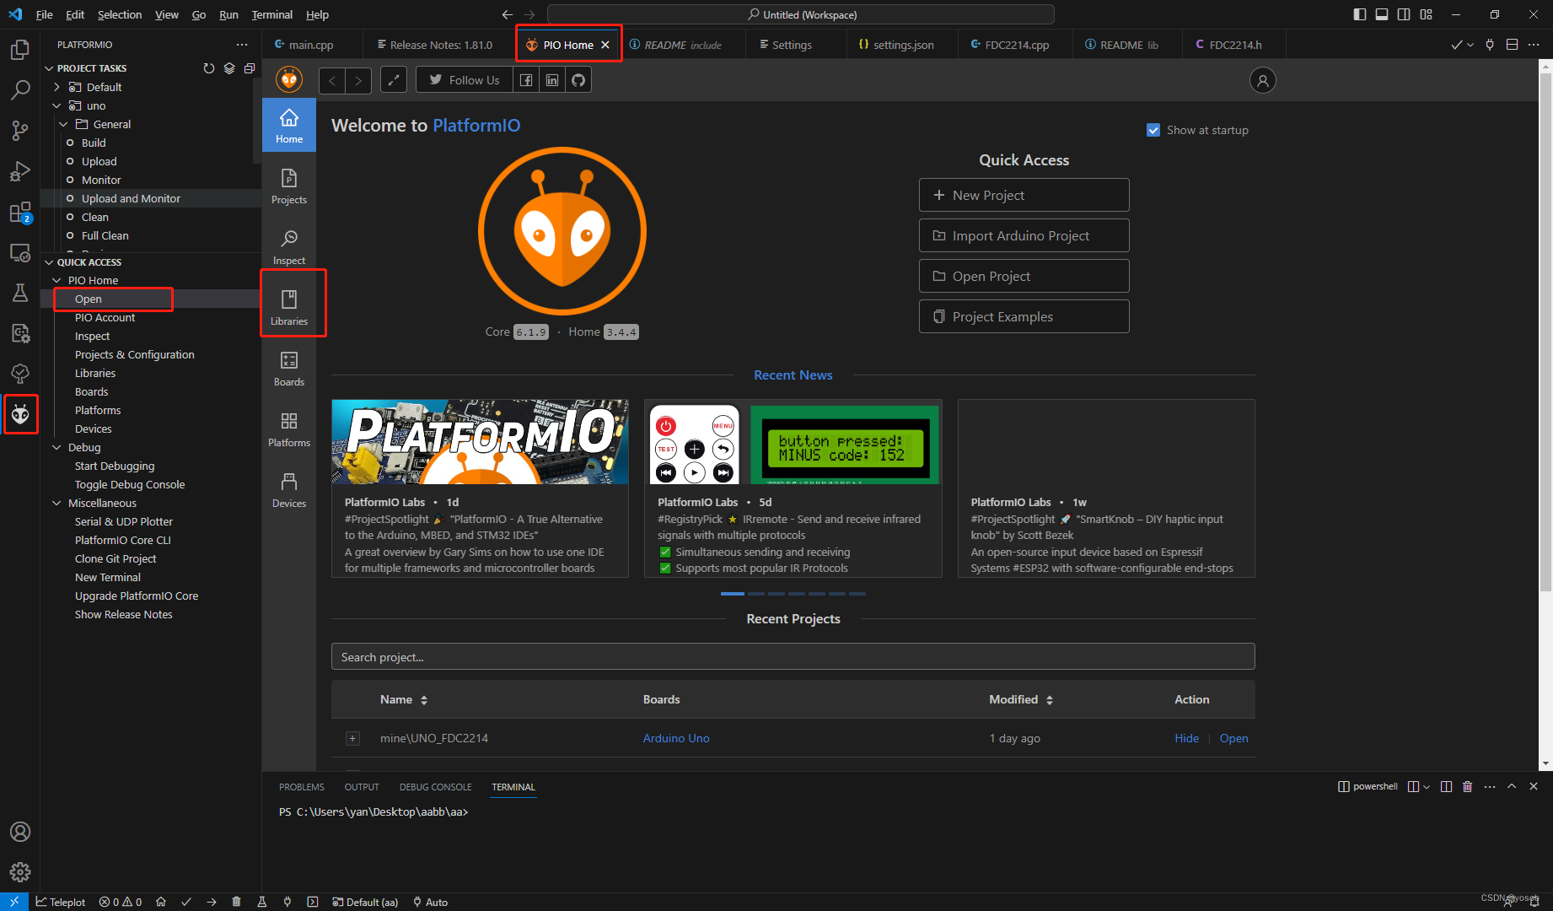Viewport: 1553px width, 911px height.
Task: Expand the mine\UNO_FDC2214 project row
Action: [353, 739]
